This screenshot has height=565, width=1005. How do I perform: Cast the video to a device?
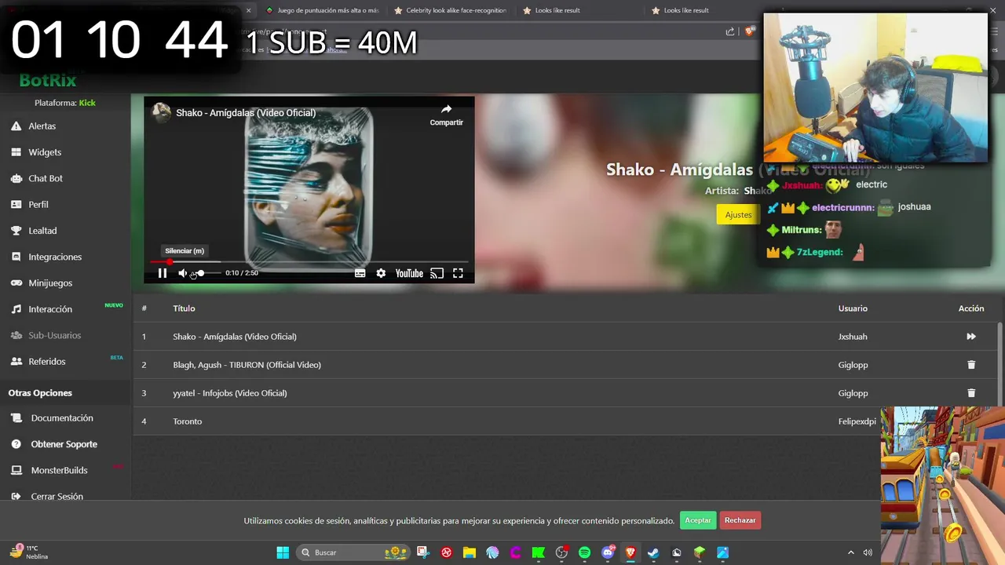tap(437, 273)
